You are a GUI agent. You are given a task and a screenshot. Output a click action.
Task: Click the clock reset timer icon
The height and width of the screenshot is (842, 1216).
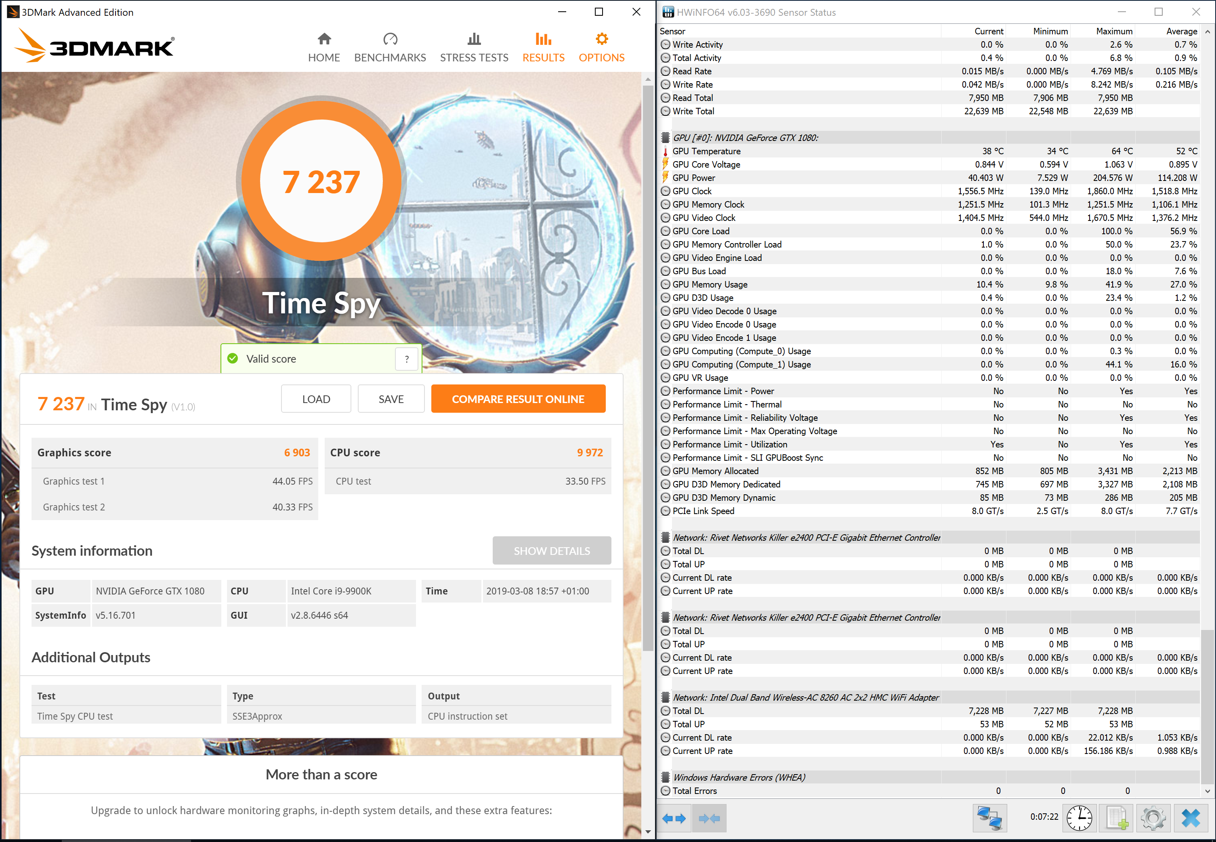(x=1079, y=818)
